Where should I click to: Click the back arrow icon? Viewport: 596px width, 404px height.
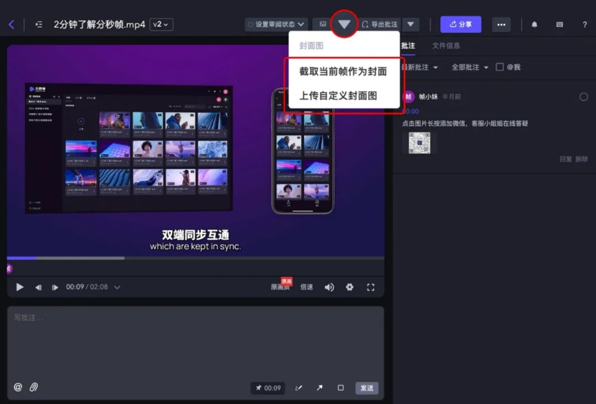click(x=11, y=24)
